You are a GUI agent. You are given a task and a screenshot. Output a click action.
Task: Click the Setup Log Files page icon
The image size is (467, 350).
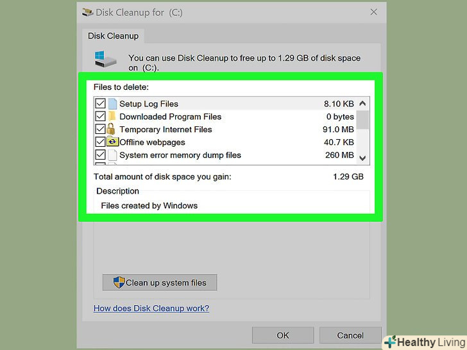(112, 104)
